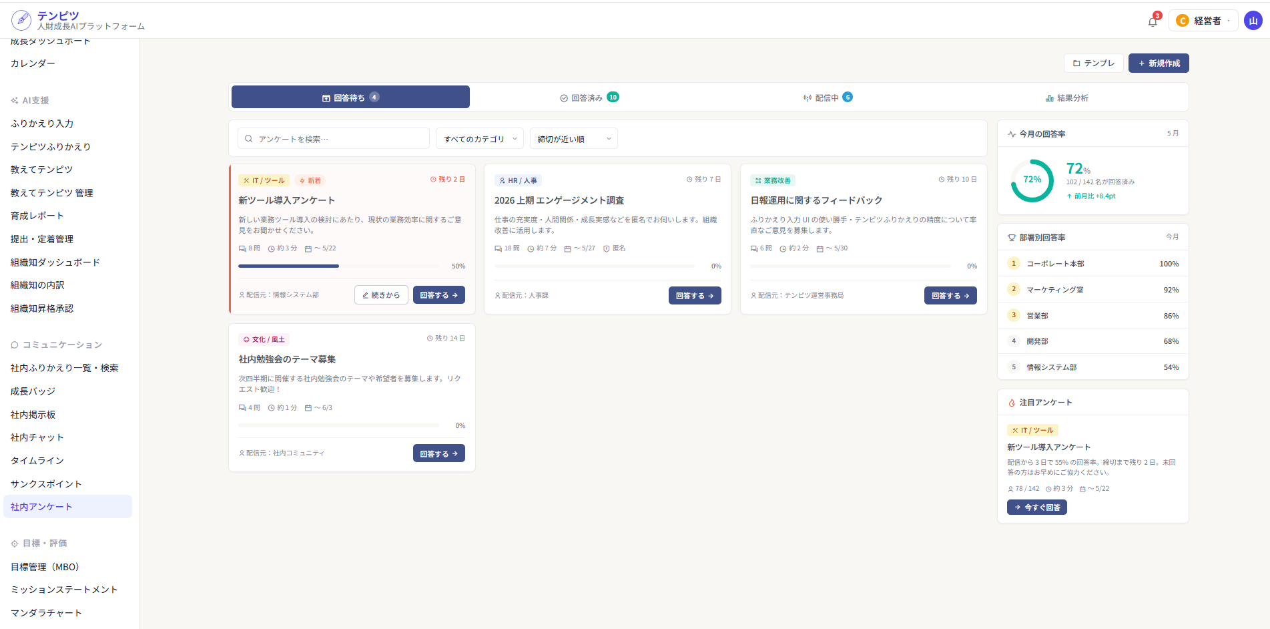This screenshot has width=1270, height=629.
Task: Open the notification bell
Action: pos(1153,21)
